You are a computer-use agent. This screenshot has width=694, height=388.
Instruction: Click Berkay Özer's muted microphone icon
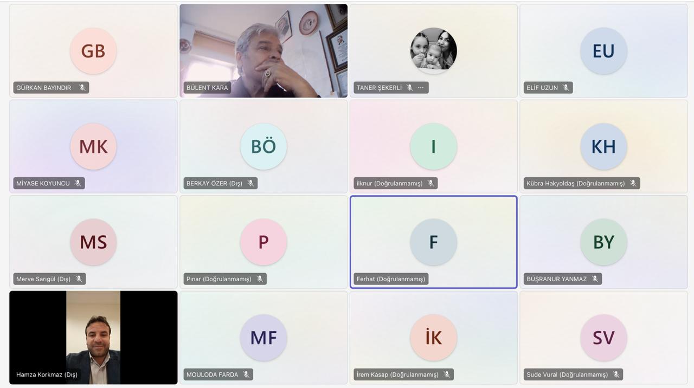click(250, 183)
